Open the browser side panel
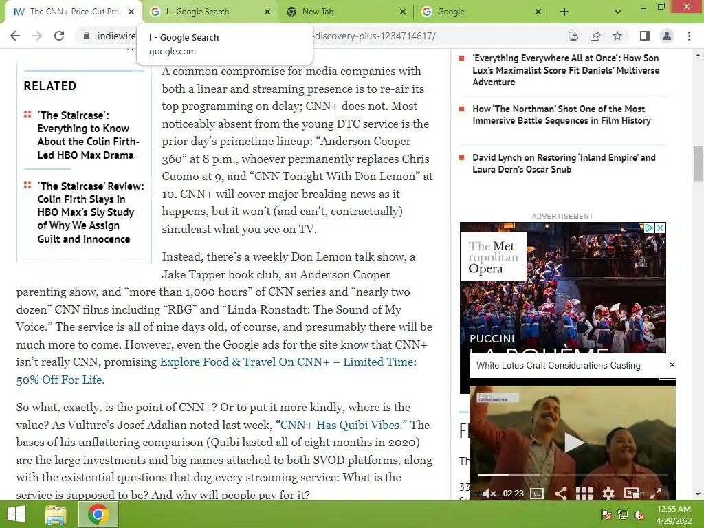The width and height of the screenshot is (704, 528). pos(645,36)
